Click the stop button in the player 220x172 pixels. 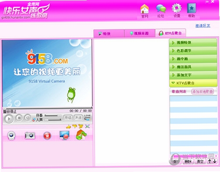tap(19, 117)
